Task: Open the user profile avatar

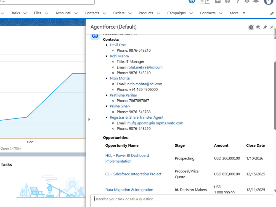Action: click(269, 2)
